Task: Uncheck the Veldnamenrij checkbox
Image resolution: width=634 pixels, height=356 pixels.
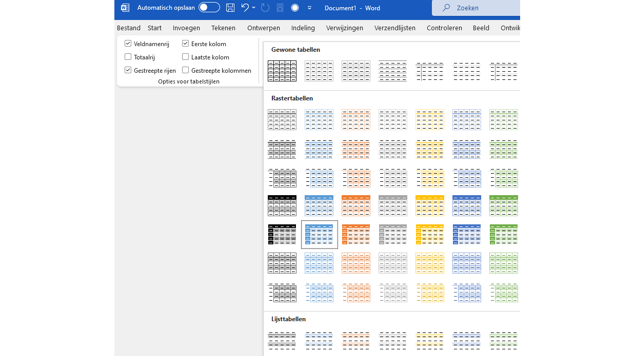Action: (x=128, y=44)
